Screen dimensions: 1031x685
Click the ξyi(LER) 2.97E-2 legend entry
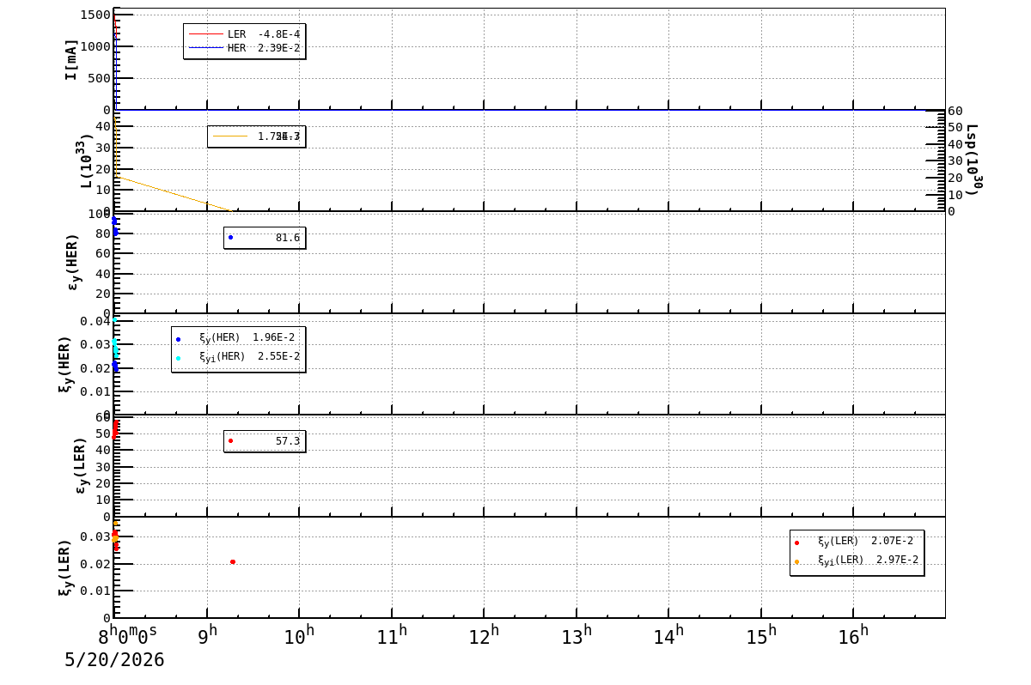pos(857,561)
